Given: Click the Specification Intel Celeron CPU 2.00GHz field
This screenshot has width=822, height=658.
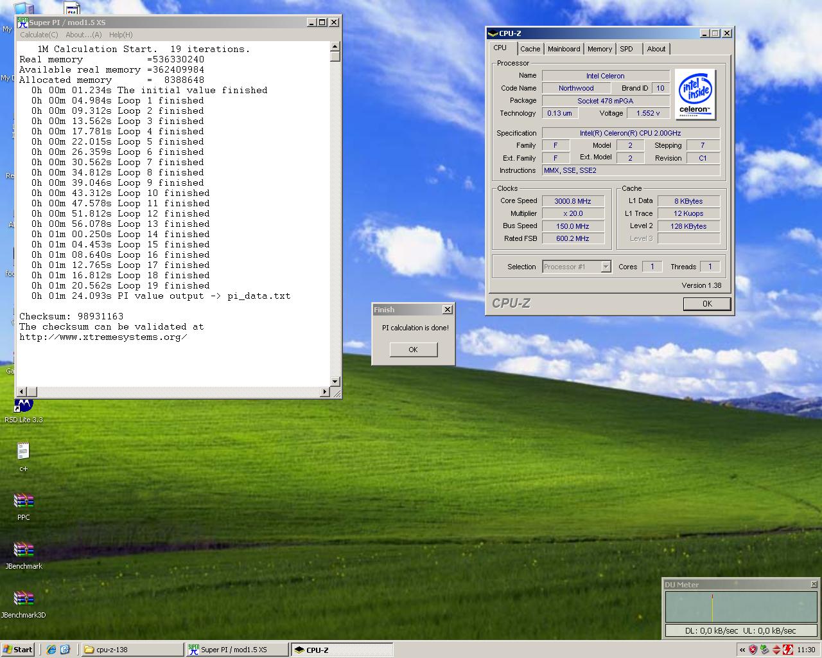Looking at the screenshot, I should pyautogui.click(x=631, y=133).
